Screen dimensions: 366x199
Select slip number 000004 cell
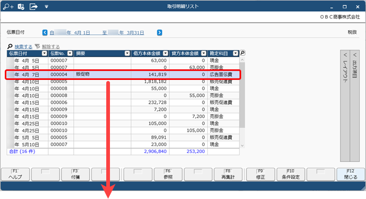tap(61, 75)
